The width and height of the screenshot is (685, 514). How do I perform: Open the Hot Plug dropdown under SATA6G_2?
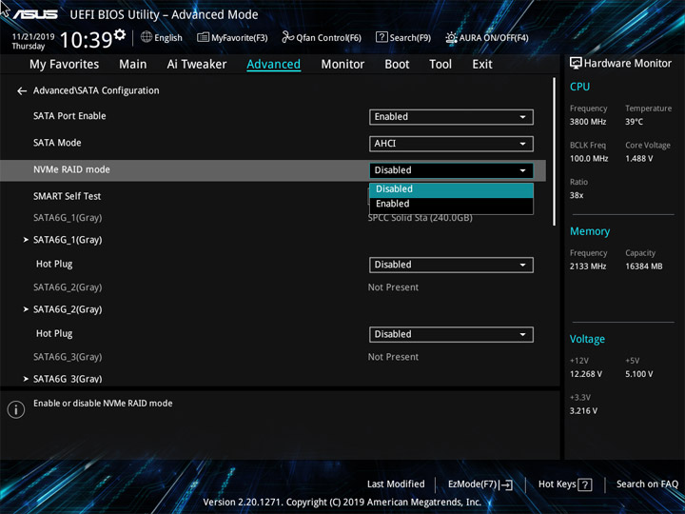451,334
